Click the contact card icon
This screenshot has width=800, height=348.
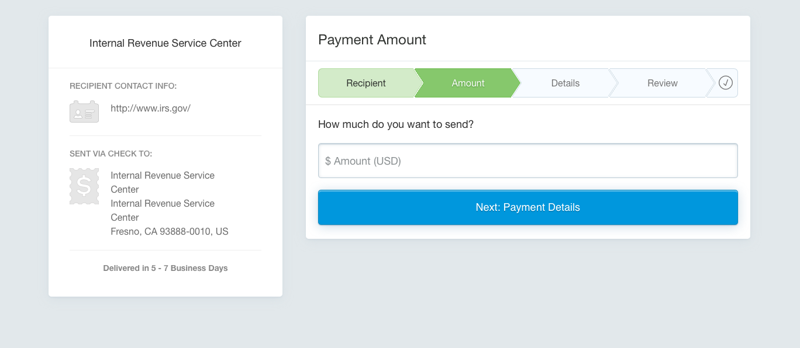(84, 112)
